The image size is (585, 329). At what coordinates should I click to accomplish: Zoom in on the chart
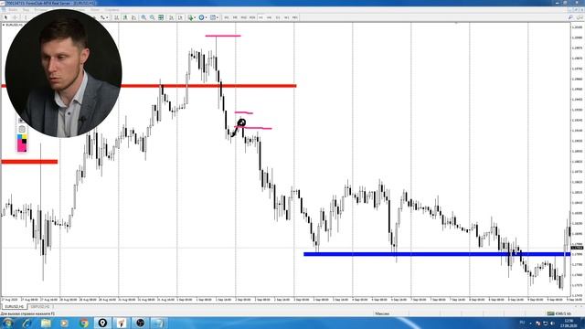coord(144,17)
